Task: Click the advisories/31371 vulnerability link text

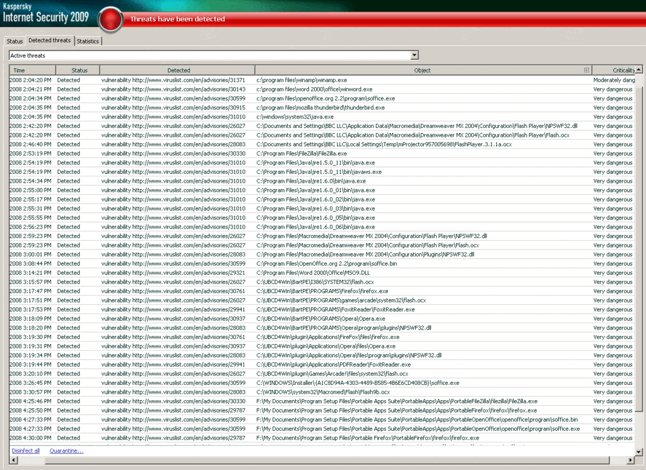Action: click(173, 80)
